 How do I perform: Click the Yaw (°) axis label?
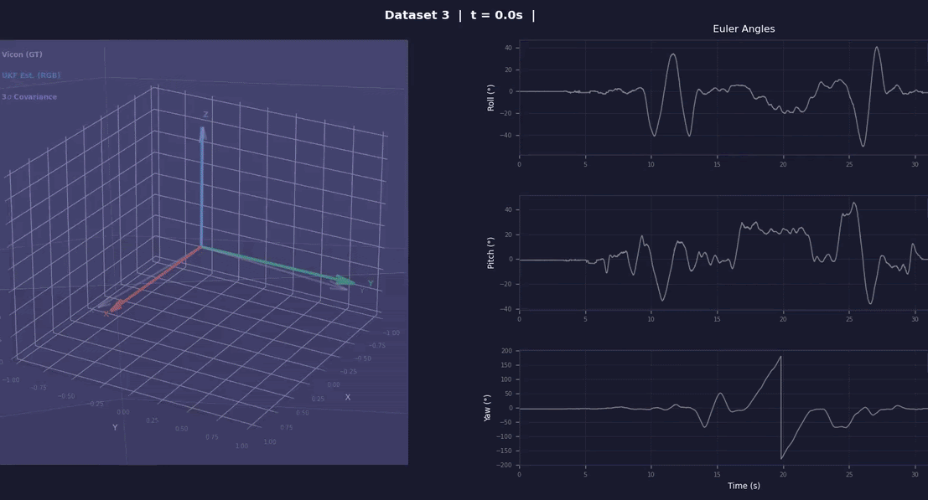pos(487,408)
